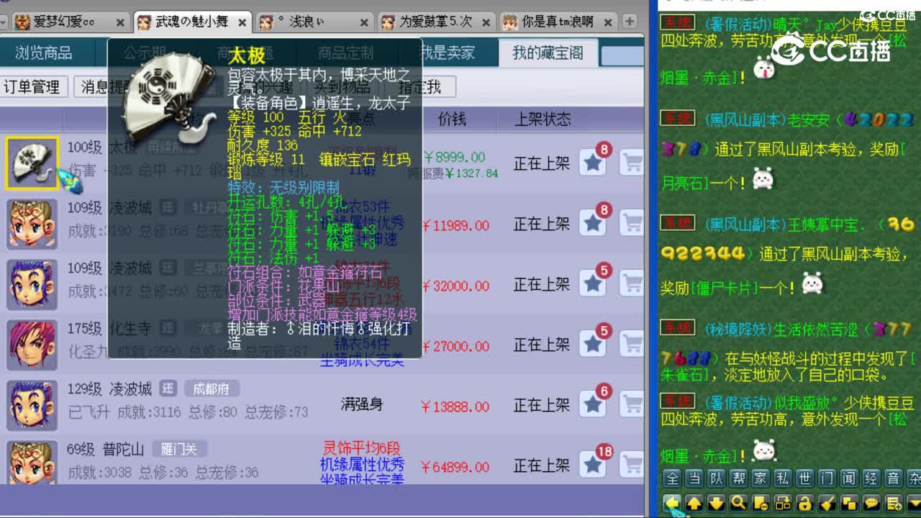Sort by 价钱 column header

452,119
